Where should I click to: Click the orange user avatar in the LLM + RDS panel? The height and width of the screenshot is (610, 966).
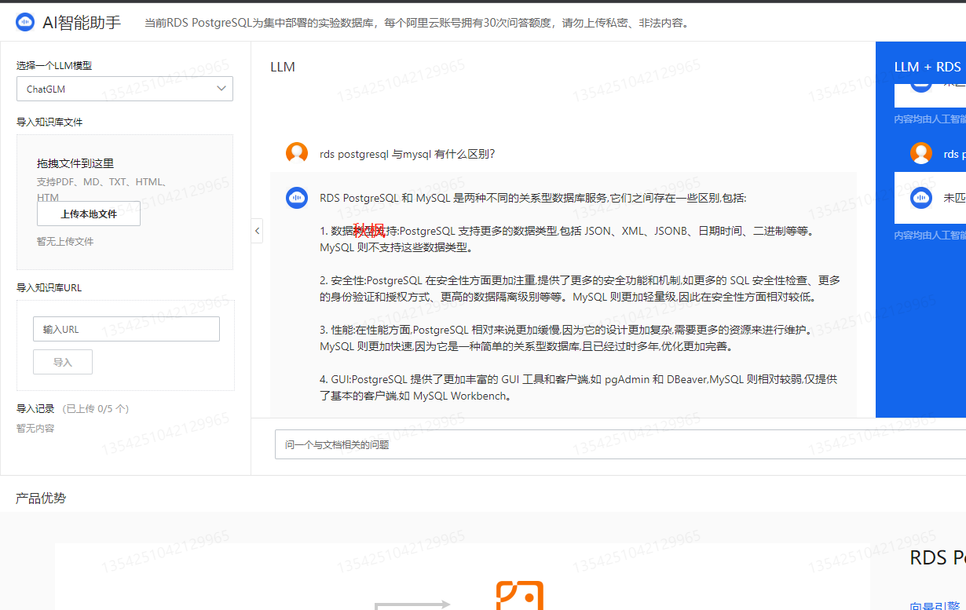click(x=921, y=153)
